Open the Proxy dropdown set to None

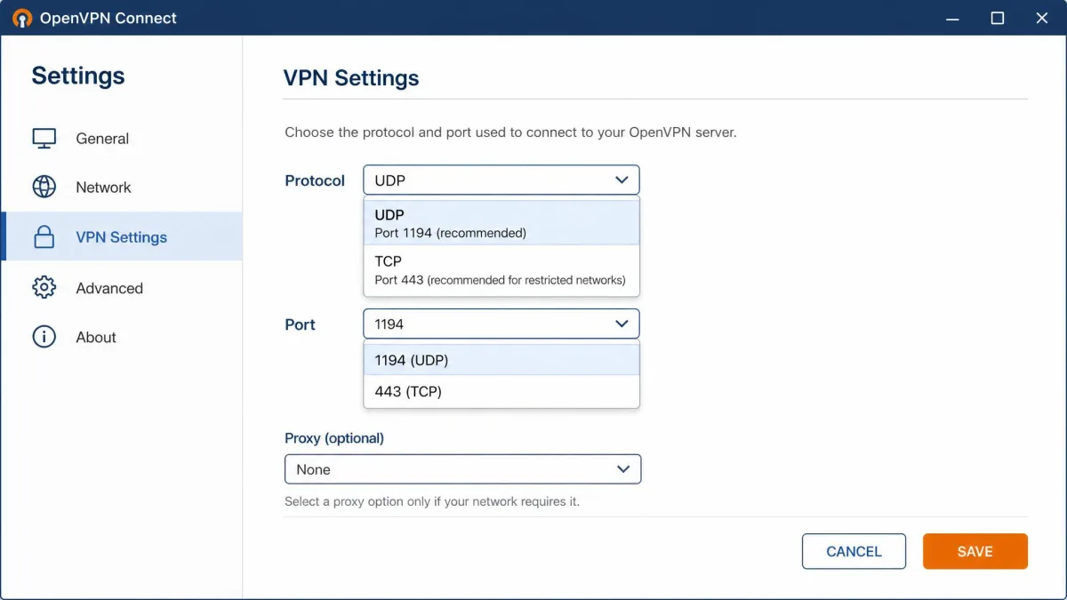(x=462, y=469)
